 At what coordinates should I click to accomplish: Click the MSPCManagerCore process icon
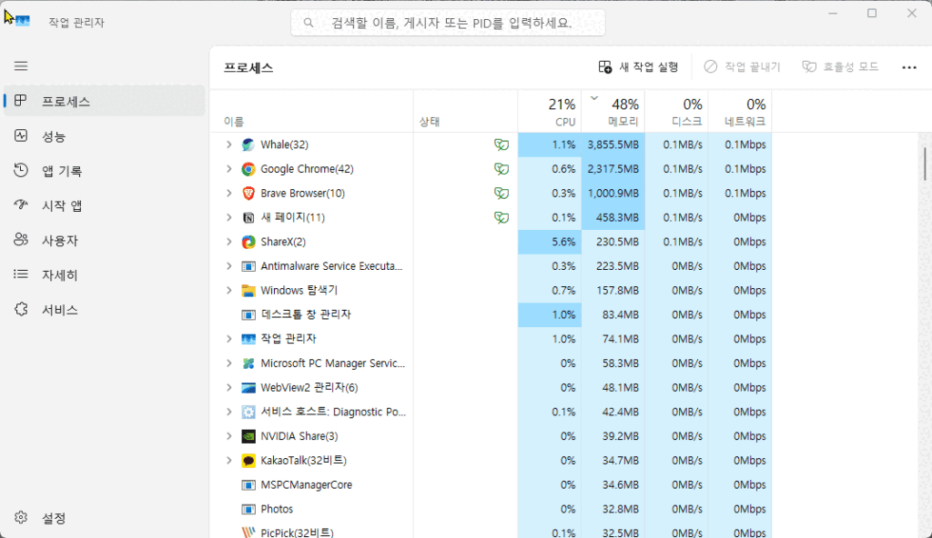248,485
